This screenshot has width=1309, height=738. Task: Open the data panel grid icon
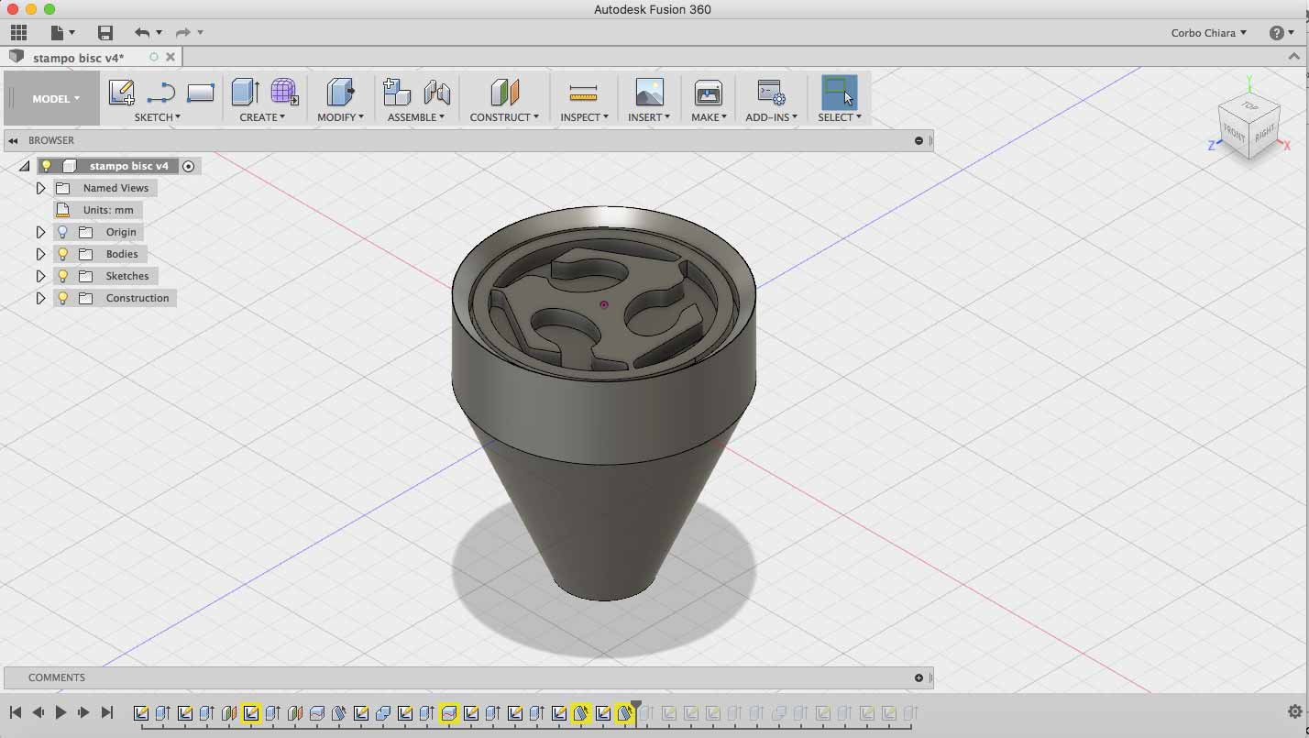coord(18,33)
